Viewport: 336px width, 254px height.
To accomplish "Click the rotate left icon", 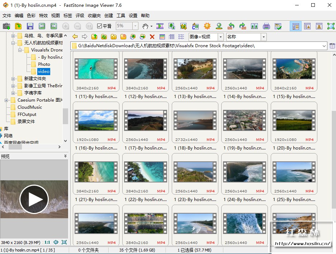I will click(231, 26).
